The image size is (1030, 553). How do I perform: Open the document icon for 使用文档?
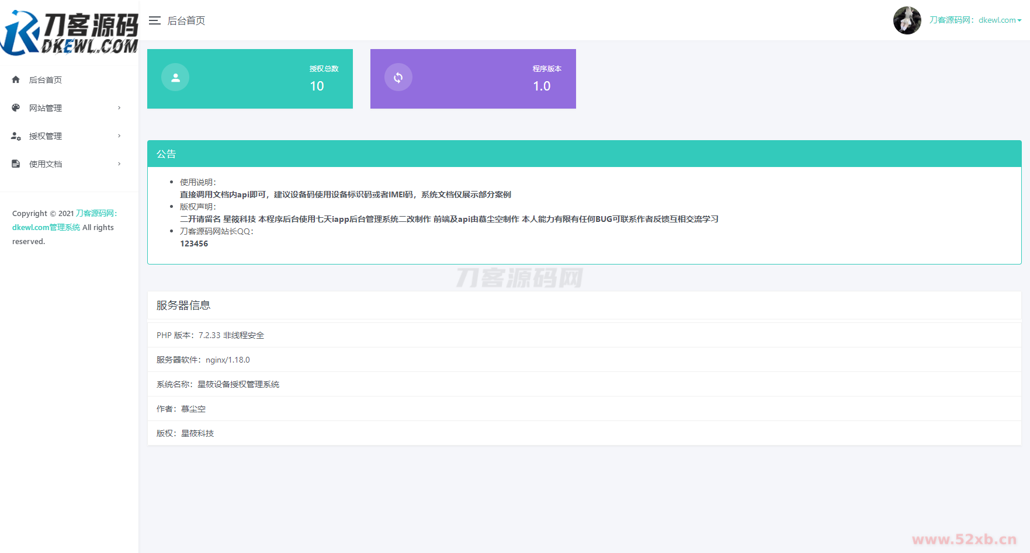15,164
